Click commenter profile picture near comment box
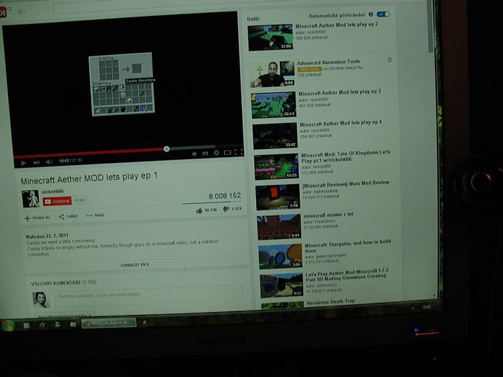This screenshot has height=377, width=503. (x=41, y=299)
